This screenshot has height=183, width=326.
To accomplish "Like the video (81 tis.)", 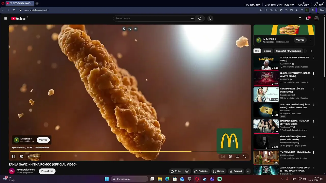I will click(x=176, y=171).
